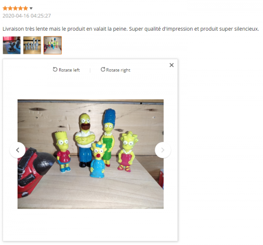Close the photo viewer with the X
This screenshot has width=263, height=245.
(171, 65)
